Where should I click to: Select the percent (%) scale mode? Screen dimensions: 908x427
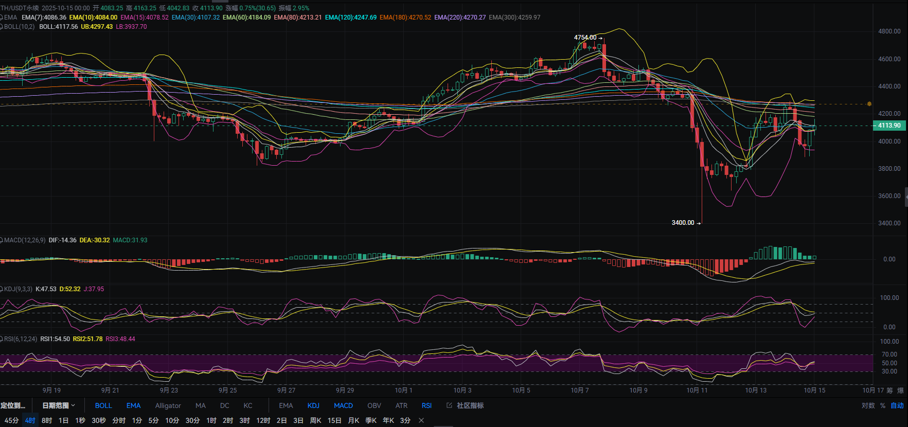[883, 405]
